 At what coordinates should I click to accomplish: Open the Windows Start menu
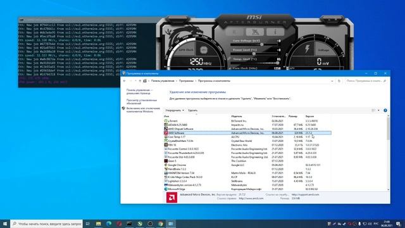pyautogui.click(x=5, y=224)
